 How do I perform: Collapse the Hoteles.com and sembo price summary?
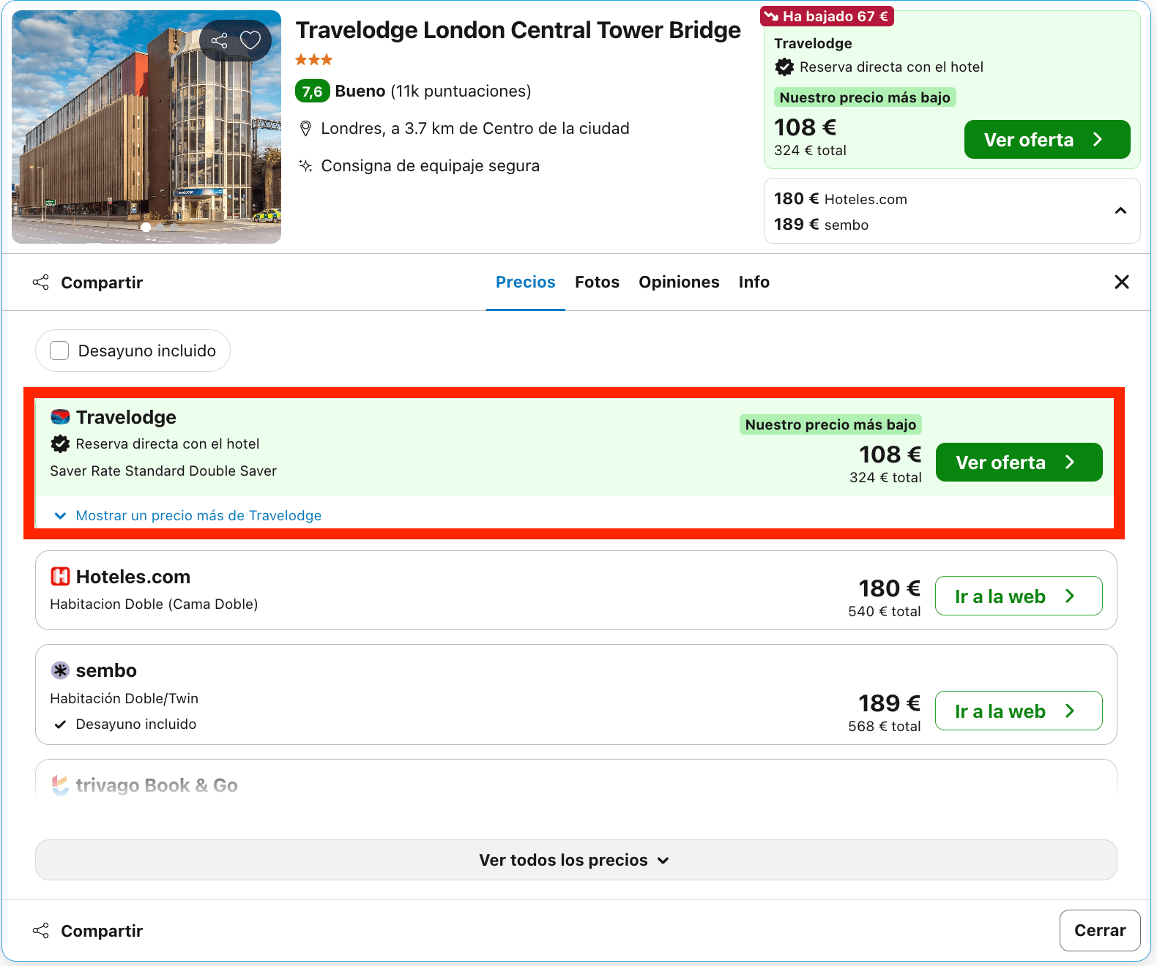pyautogui.click(x=1120, y=211)
